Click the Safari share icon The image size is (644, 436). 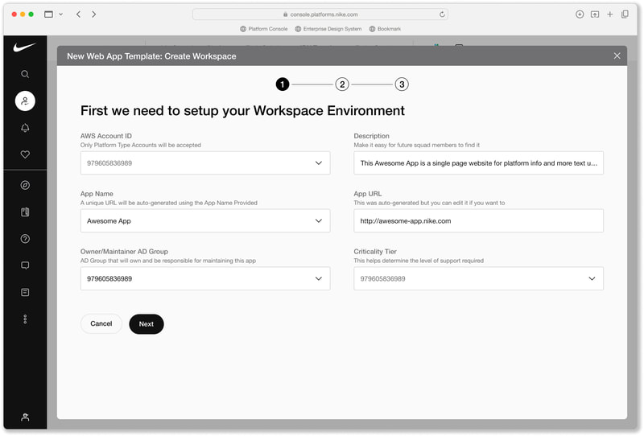click(x=595, y=14)
